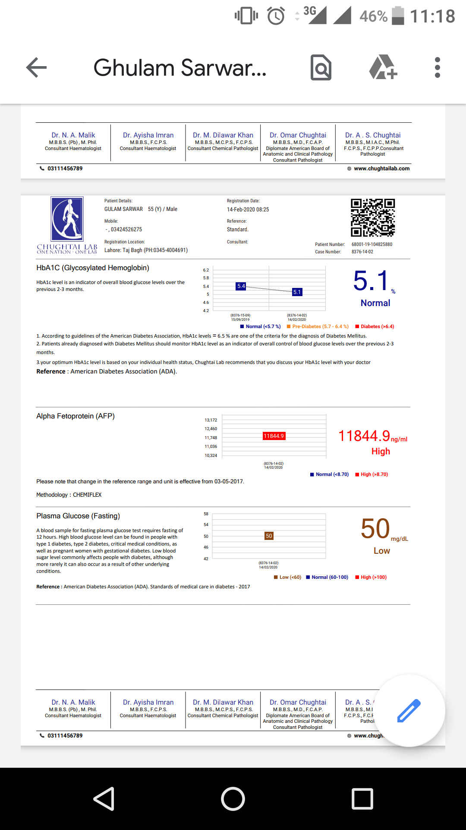Screen dimensions: 466x830
Task: Tap the www.chughtailab.com link at top
Action: (x=382, y=169)
